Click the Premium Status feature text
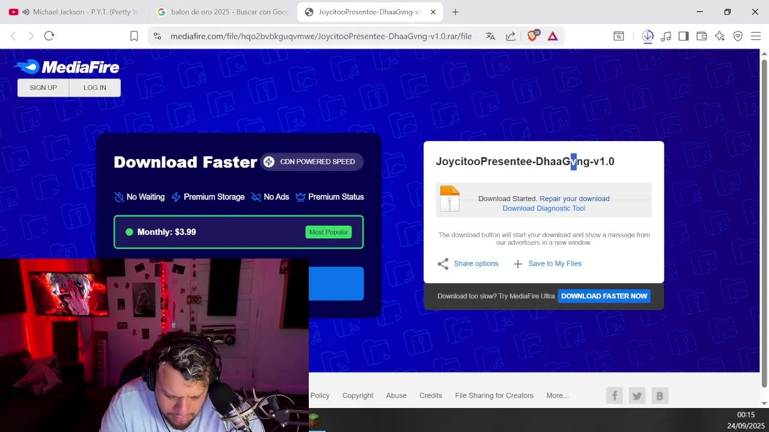 coord(336,197)
